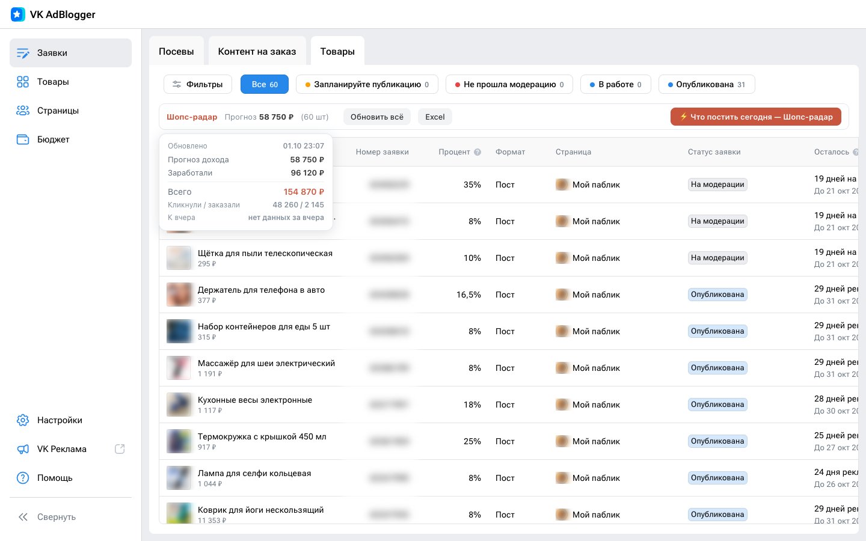This screenshot has width=866, height=541.
Task: Click the product name Щётка для пыли телескопическая
Action: point(265,253)
